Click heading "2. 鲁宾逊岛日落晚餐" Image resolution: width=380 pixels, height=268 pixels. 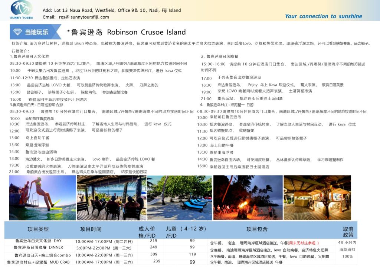(x=219, y=56)
